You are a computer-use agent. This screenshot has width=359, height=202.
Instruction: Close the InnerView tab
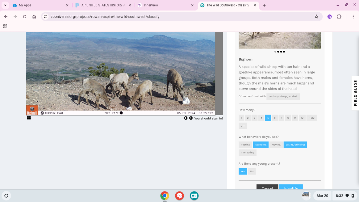pyautogui.click(x=192, y=5)
